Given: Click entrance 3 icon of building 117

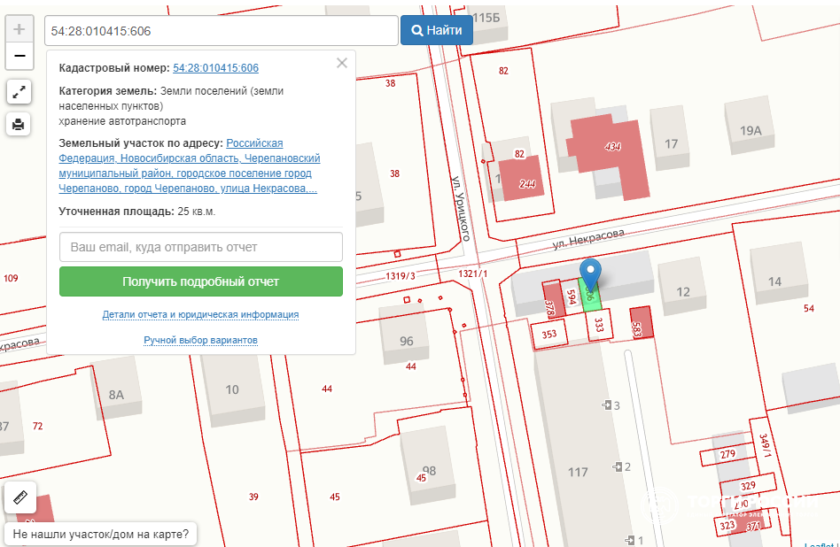Looking at the screenshot, I should tap(607, 405).
